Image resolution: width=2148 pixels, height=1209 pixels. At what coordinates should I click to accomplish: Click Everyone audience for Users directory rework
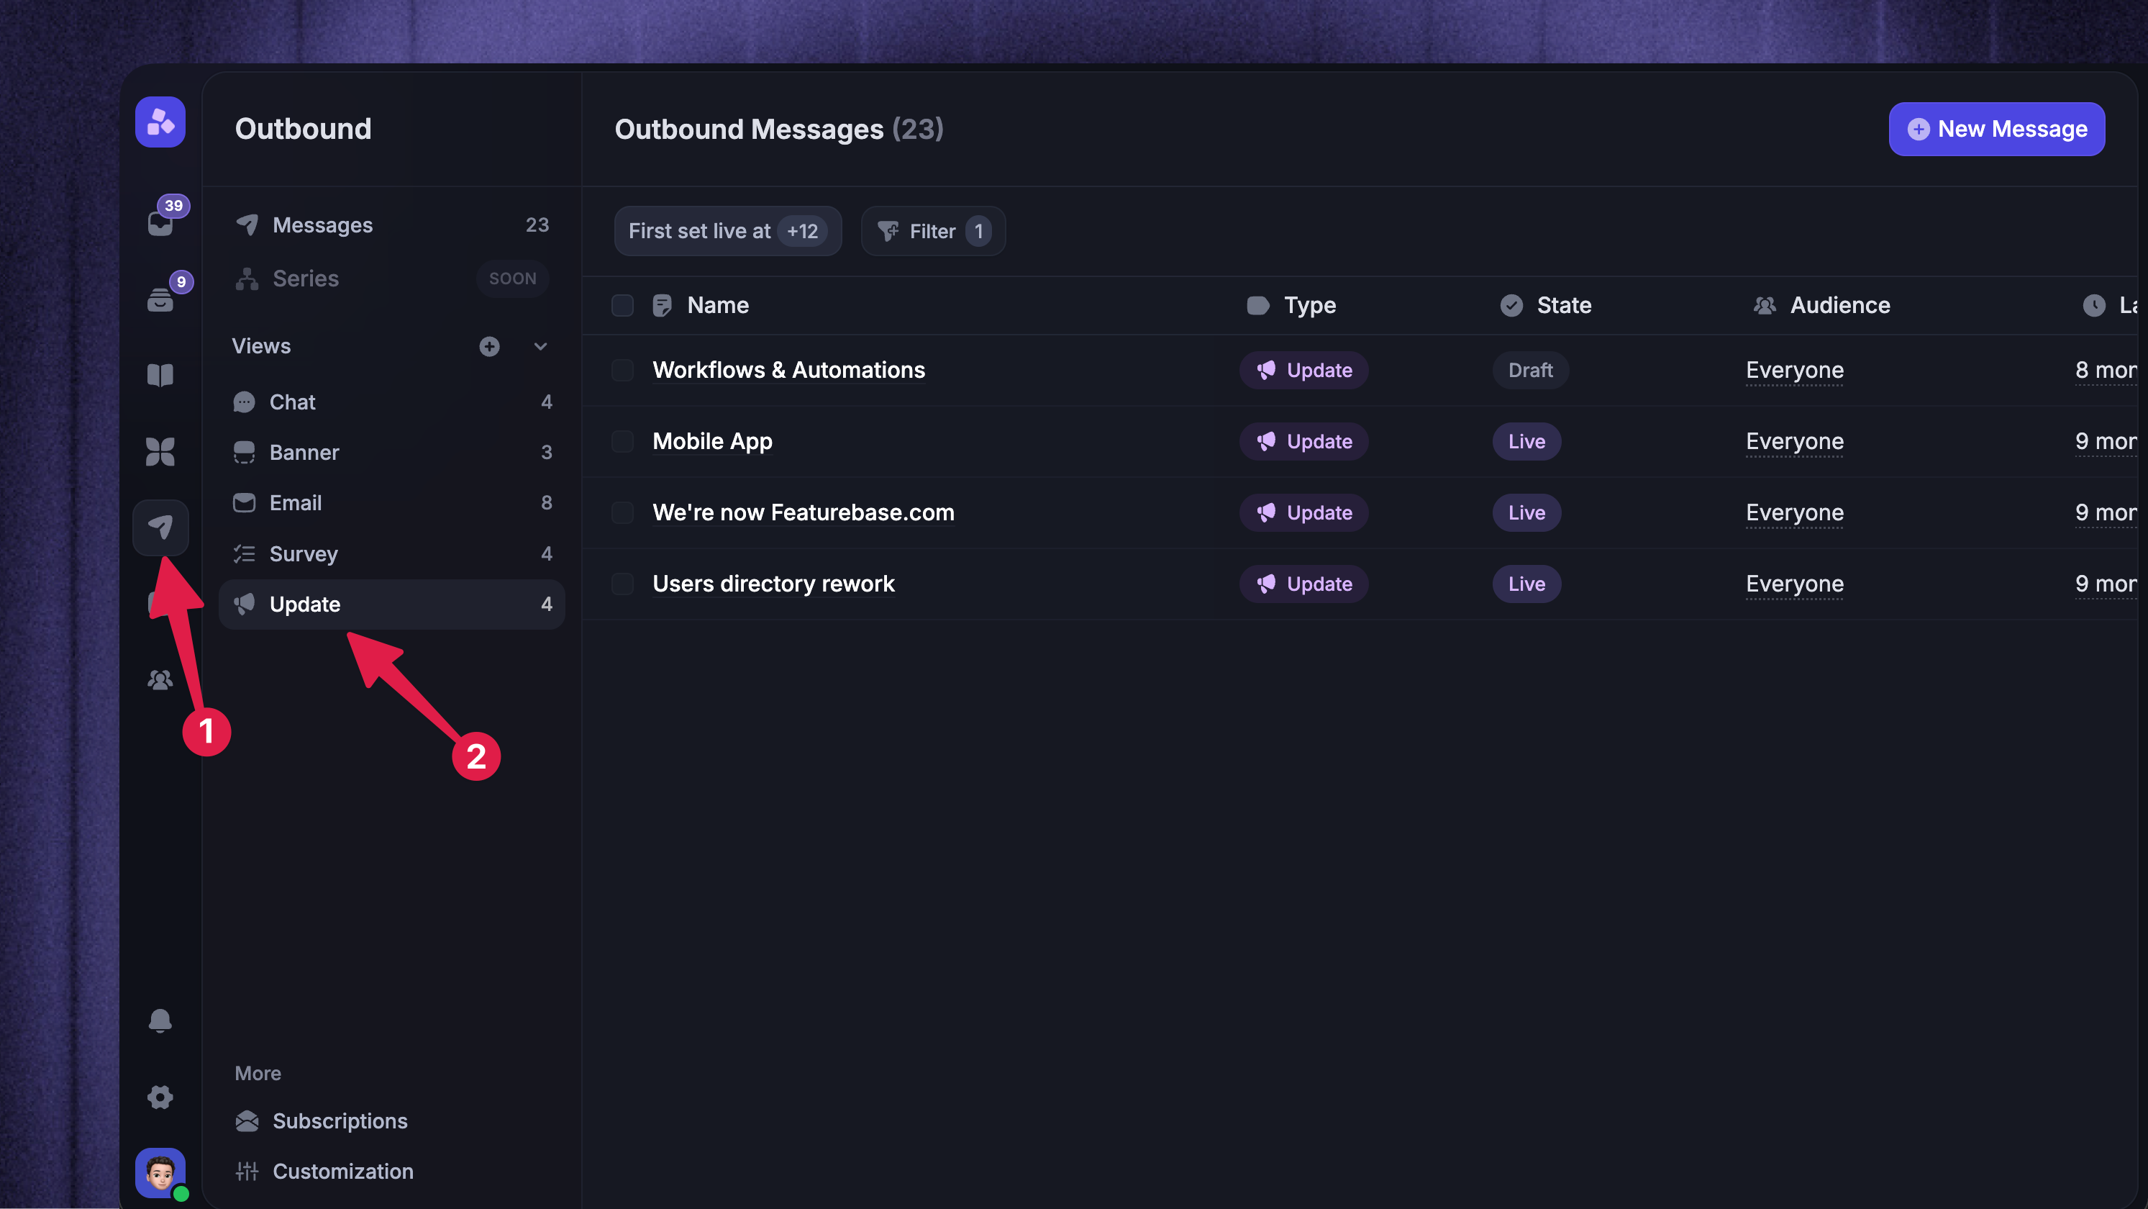tap(1795, 584)
